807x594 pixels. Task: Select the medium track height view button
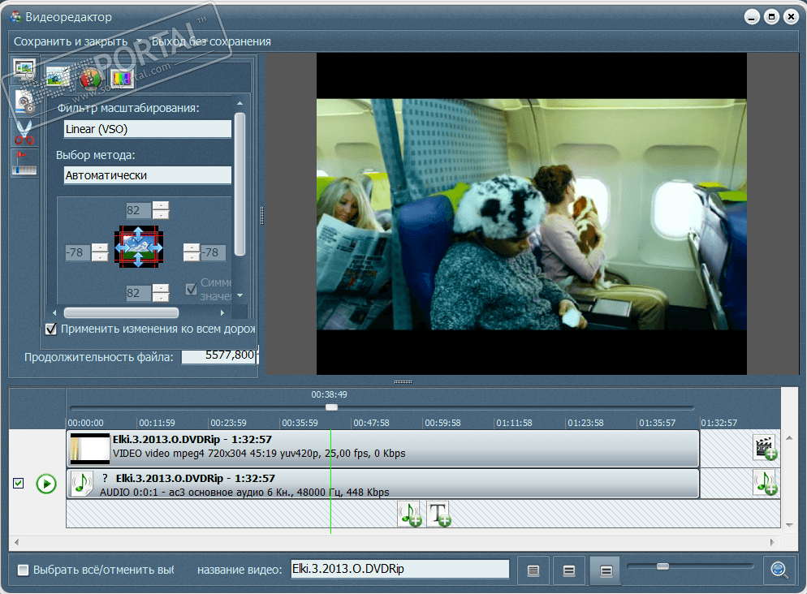pos(569,570)
